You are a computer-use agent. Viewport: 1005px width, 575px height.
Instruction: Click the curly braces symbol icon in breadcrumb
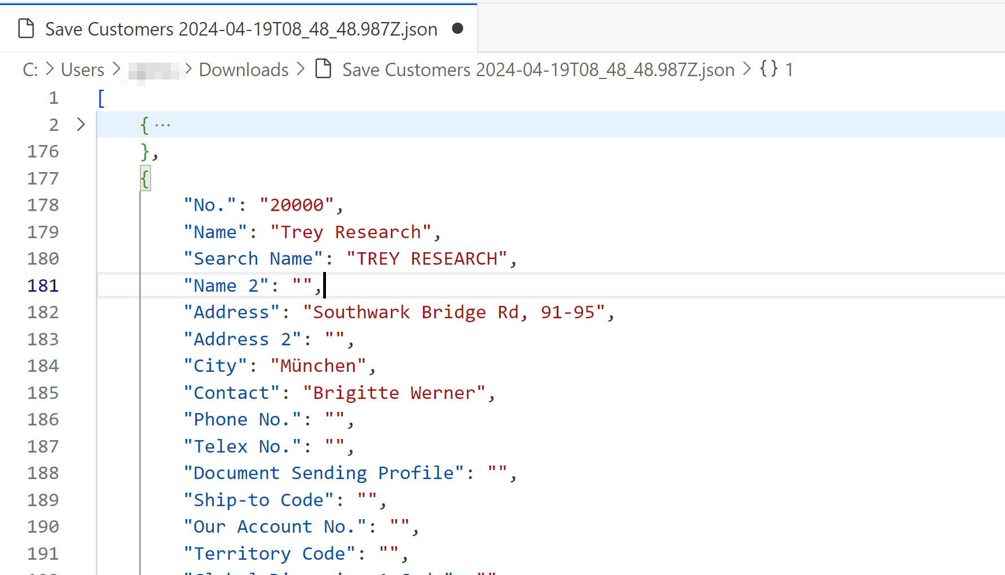tap(768, 69)
